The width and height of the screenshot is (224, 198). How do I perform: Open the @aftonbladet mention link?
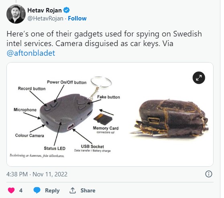pyautogui.click(x=31, y=53)
